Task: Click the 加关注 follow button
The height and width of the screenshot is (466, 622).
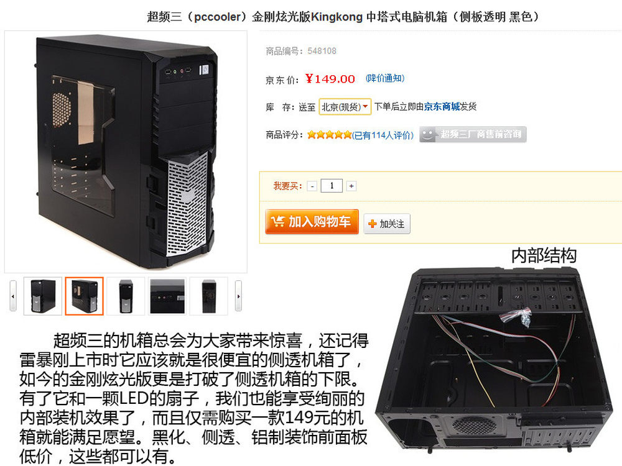Action: click(387, 224)
